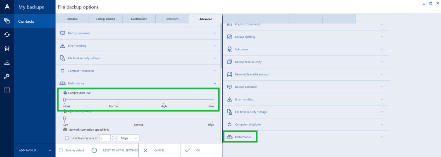Switch to the Backup scheme tab
Image resolution: width=441 pixels, height=157 pixels.
coord(106,19)
